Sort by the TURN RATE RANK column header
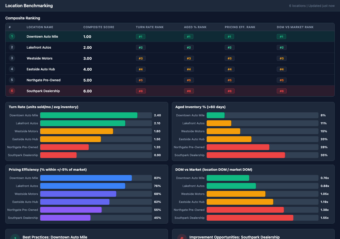Viewport: 340px width, 239px height. tap(150, 27)
